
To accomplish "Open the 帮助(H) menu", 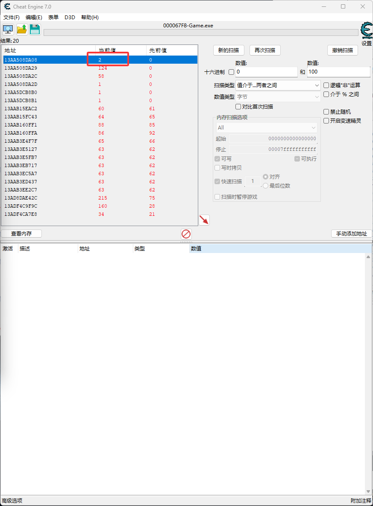I will 90,18.
